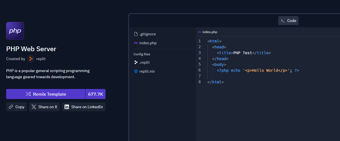Click the Replit creator avatar icon
340x141 pixels.
31,59
